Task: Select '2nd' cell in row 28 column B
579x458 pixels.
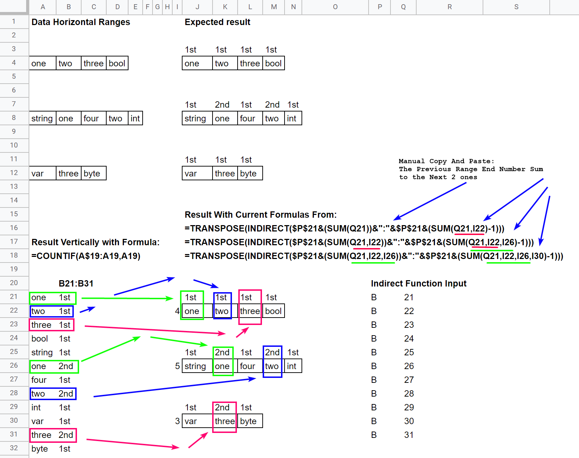Action: [68, 394]
